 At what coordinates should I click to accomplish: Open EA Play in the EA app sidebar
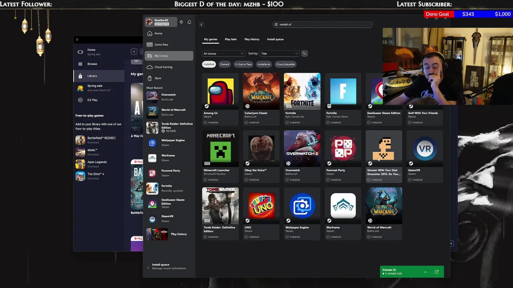[99, 100]
